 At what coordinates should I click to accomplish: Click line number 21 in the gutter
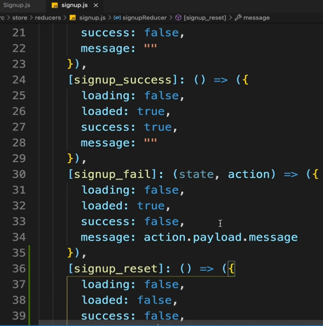point(19,33)
